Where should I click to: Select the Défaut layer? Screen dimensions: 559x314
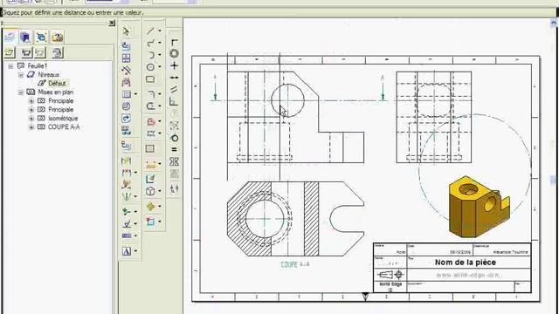(x=57, y=84)
